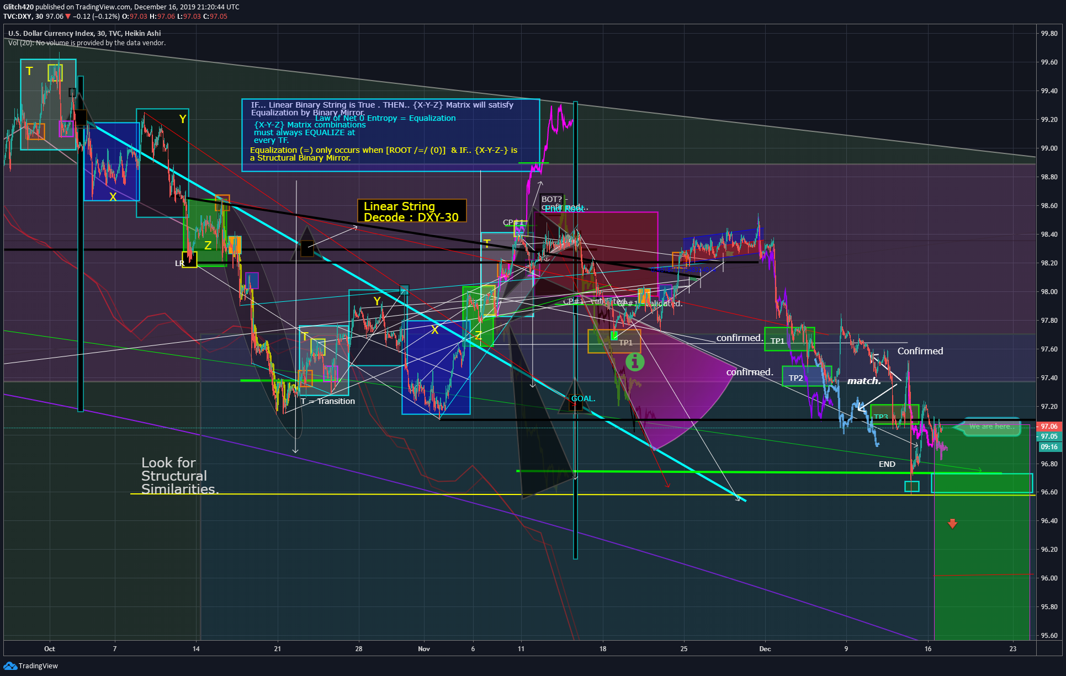Click the '23' date axis label
The image size is (1066, 676).
(x=1012, y=649)
